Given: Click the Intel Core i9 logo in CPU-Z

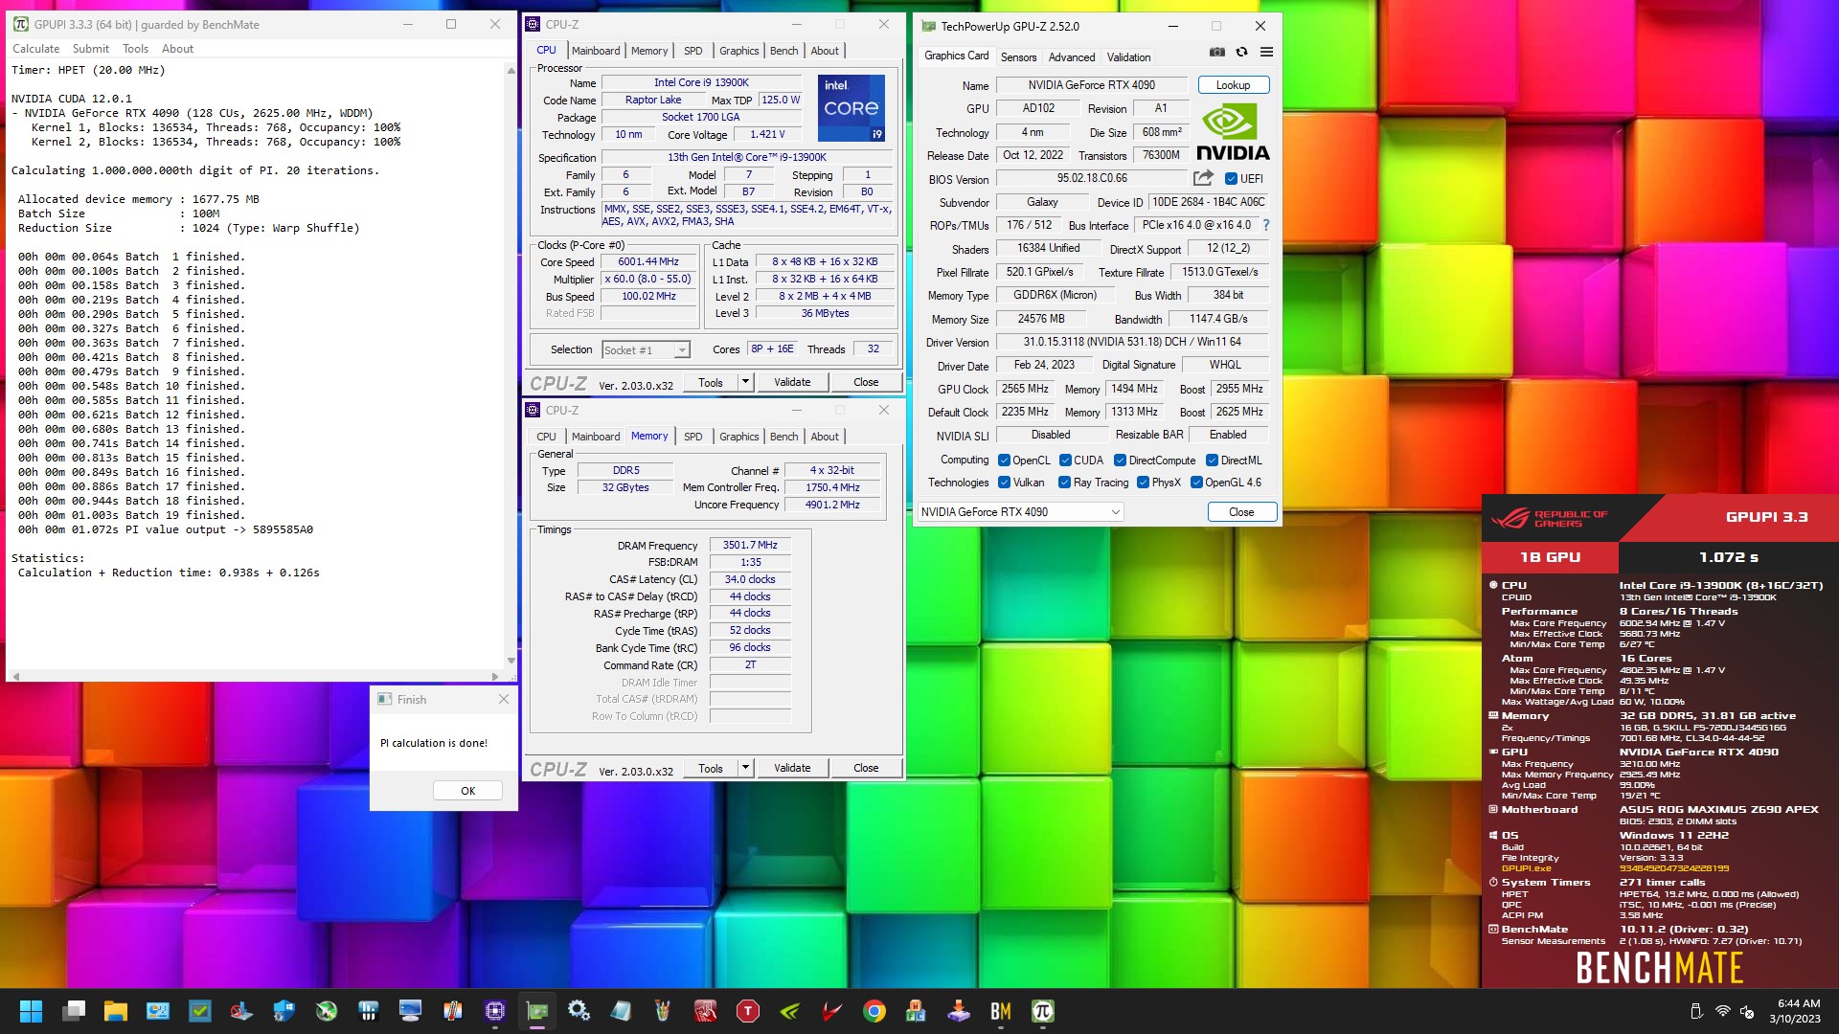Looking at the screenshot, I should 851,108.
